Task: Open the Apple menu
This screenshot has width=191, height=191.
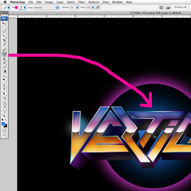Action: 5,2
